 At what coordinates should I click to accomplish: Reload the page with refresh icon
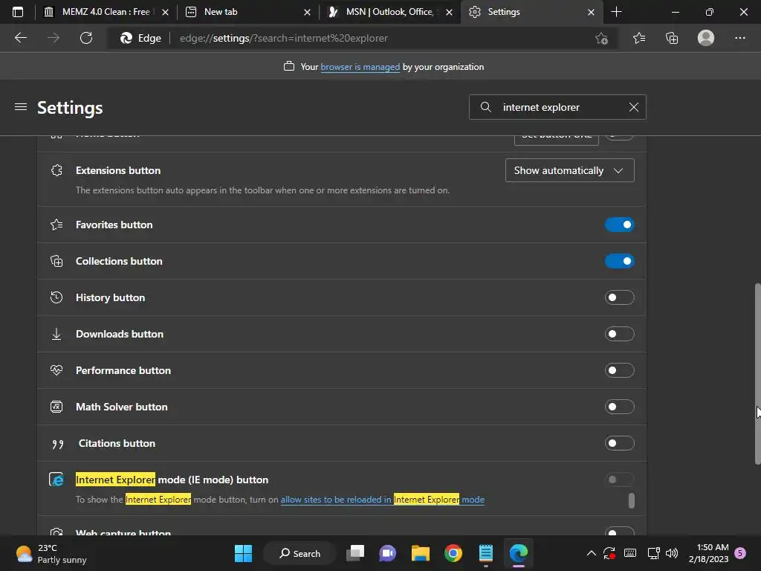pos(86,38)
